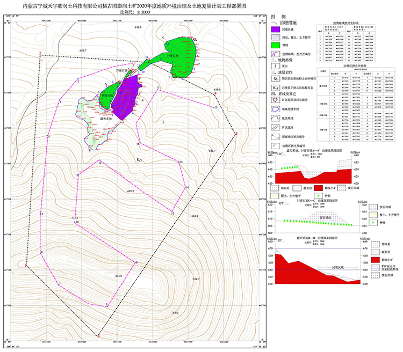Click the '回填区域' label in B—B' section
Screen dimensions: 403x352
point(337,267)
